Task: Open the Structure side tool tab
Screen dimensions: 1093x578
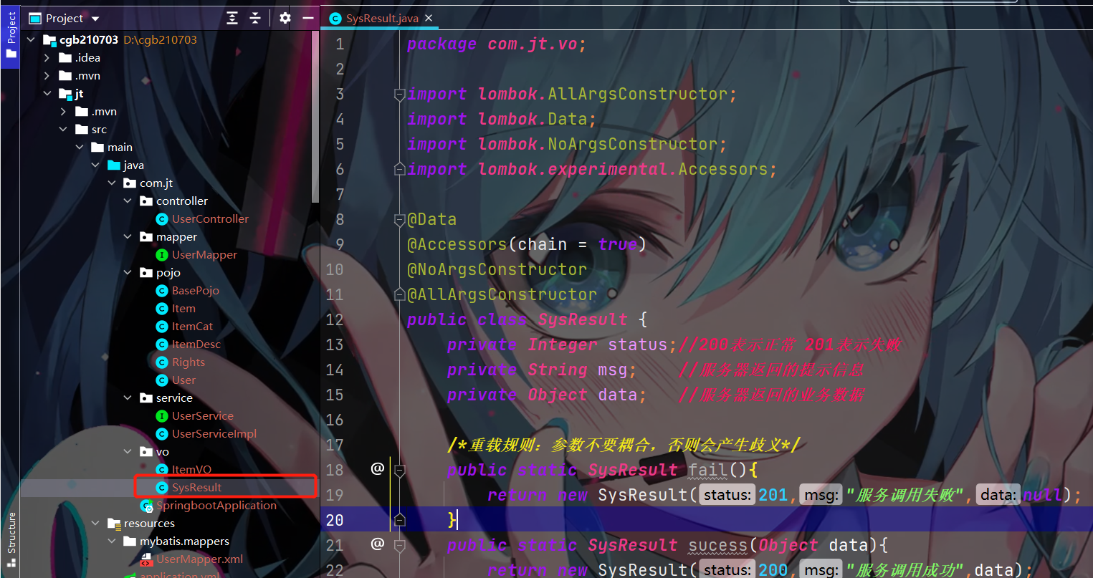Action: [11, 539]
